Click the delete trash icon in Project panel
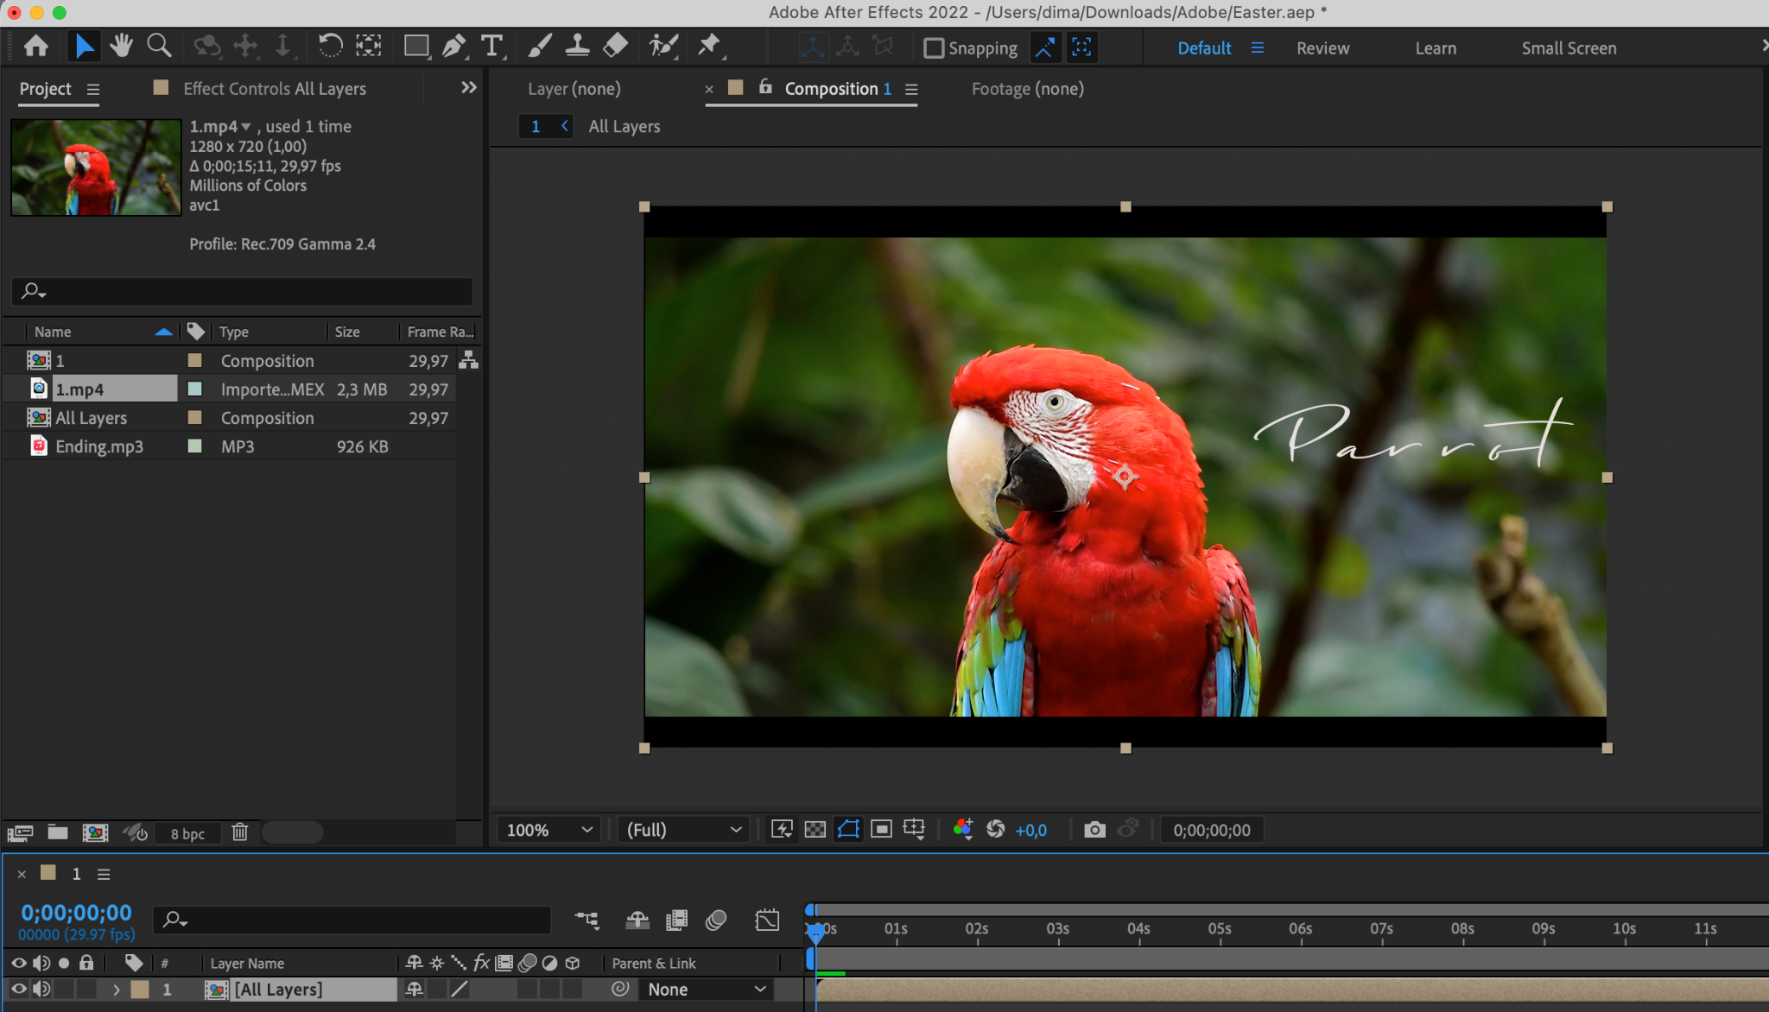Viewport: 1769px width, 1012px height. click(x=240, y=832)
